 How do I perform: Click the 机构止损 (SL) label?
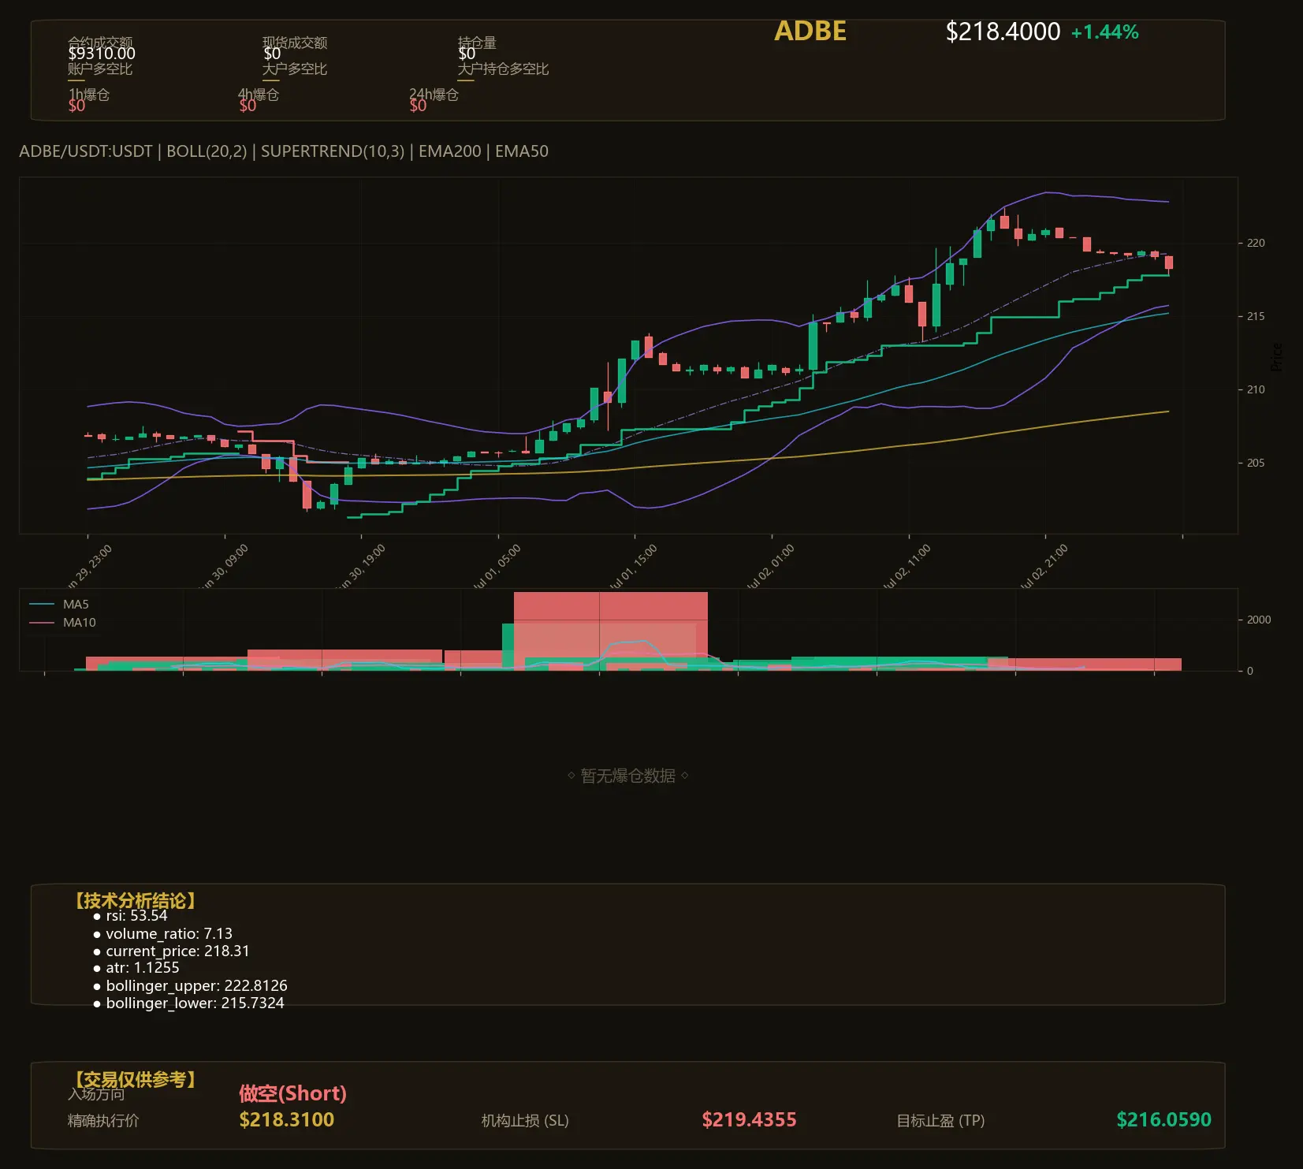(525, 1121)
